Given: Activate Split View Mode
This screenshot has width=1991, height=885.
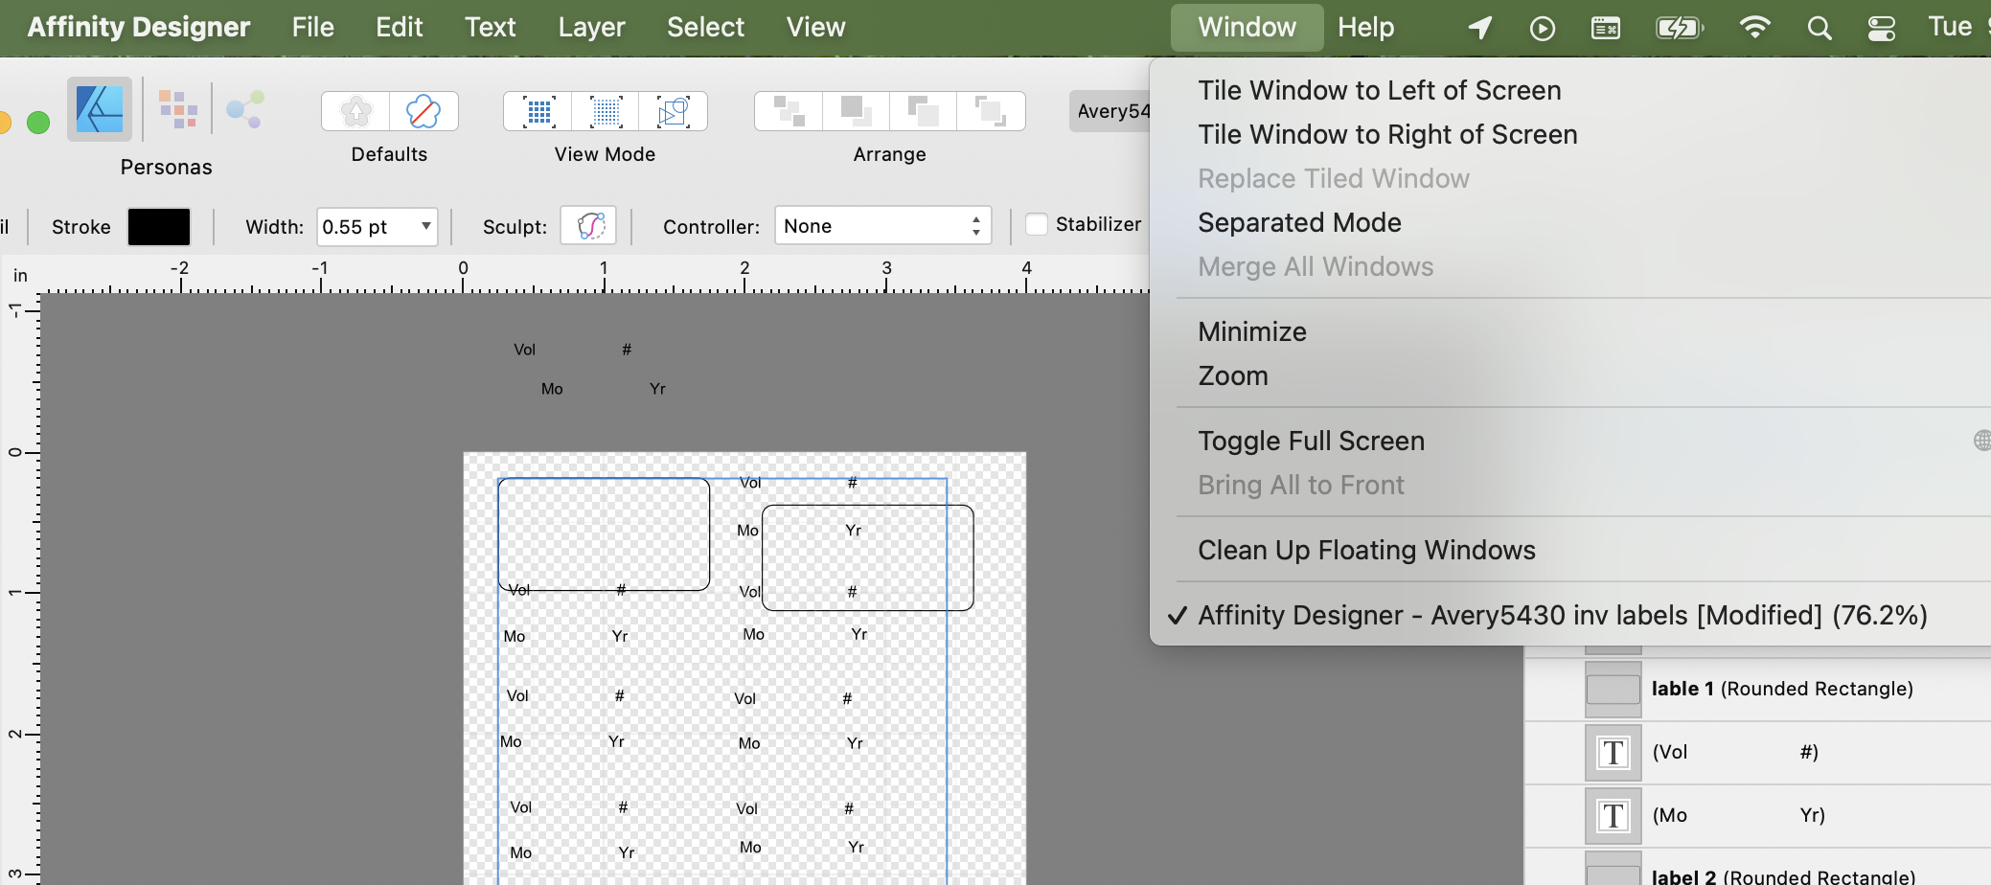Looking at the screenshot, I should pos(674,110).
